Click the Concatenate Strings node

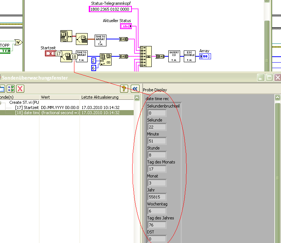146,56
